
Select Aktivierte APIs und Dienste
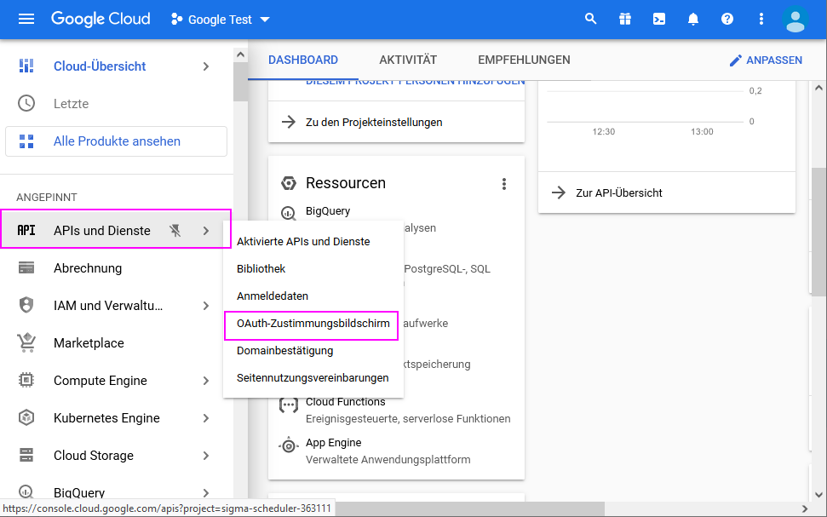[313, 241]
